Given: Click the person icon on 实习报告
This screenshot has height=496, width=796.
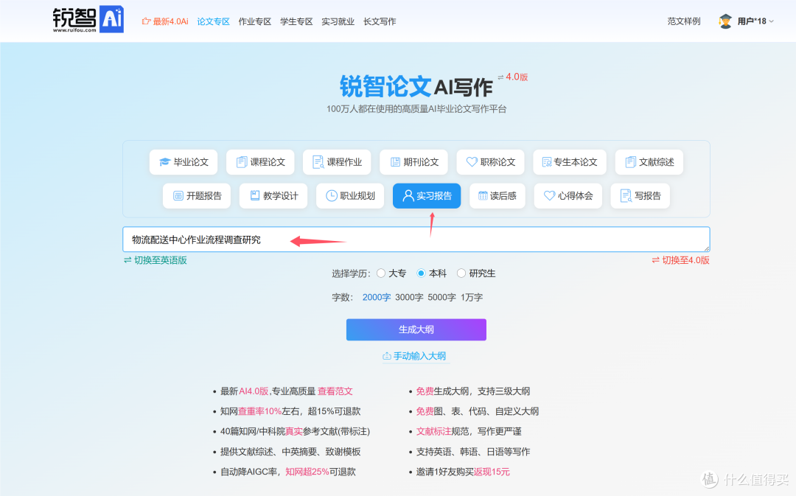Looking at the screenshot, I should (408, 196).
